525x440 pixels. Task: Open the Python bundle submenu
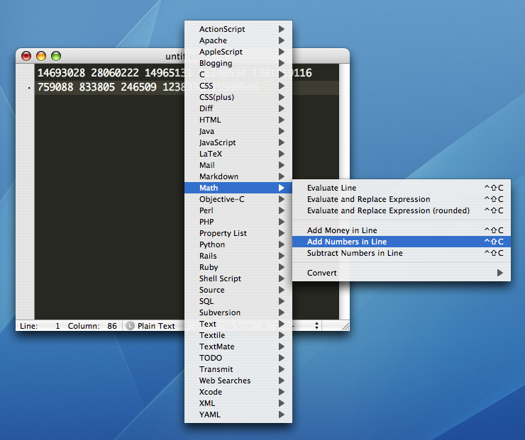238,244
